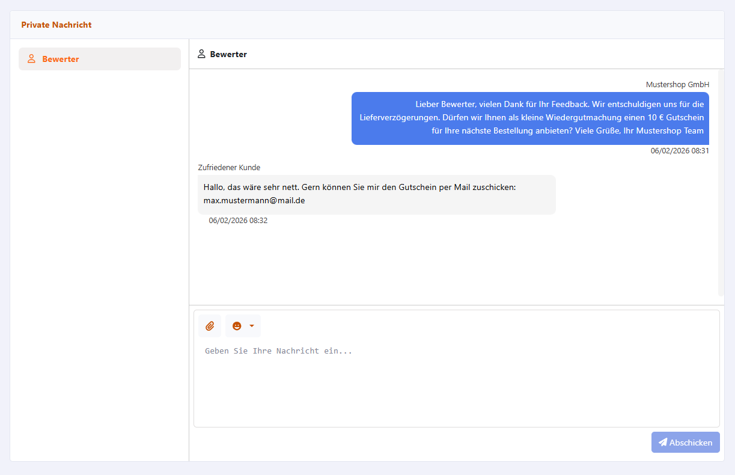The image size is (735, 475).
Task: Click the person icon in the chat header
Action: 202,54
